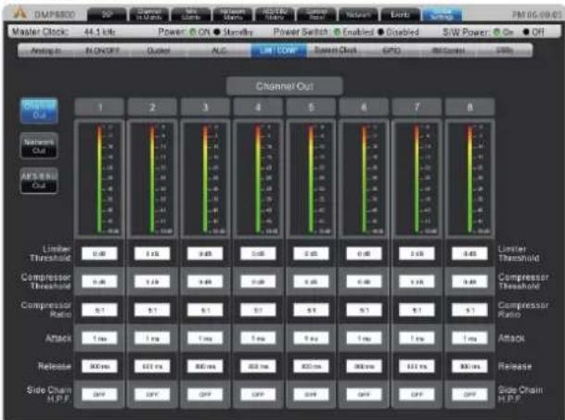The height and width of the screenshot is (420, 565).
Task: Open channel 5 Limiter Threshold value
Action: pyautogui.click(x=311, y=254)
